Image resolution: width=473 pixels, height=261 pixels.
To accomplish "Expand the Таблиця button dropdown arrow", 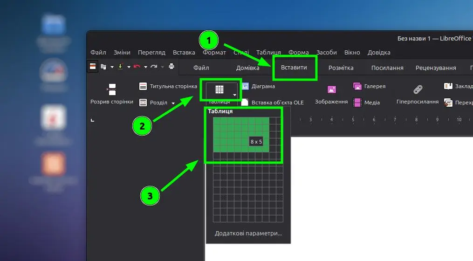I will click(234, 95).
